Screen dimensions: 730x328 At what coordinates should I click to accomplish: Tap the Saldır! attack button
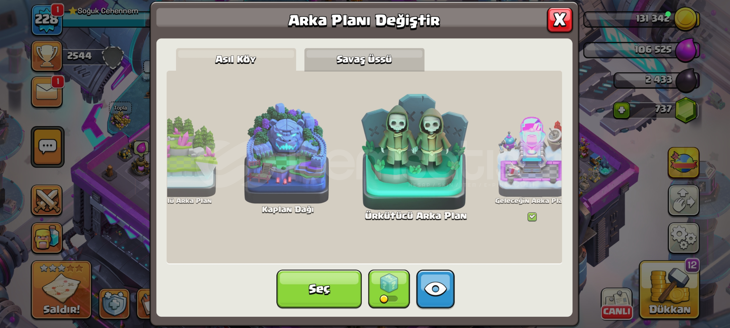[x=61, y=290]
